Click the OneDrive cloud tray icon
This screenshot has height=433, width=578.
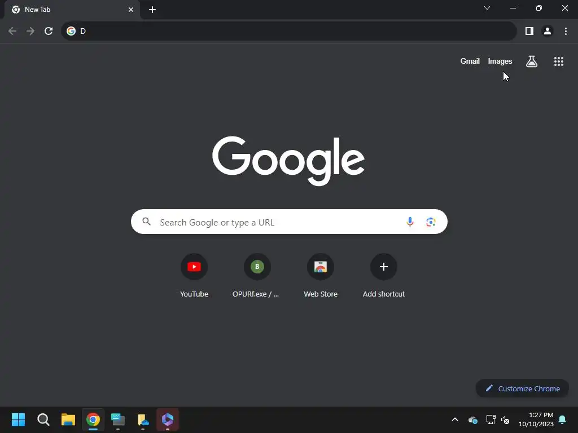coord(473,419)
